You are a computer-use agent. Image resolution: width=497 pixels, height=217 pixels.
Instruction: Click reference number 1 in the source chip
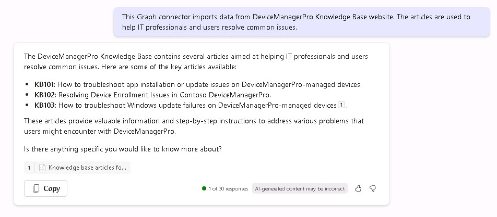click(29, 168)
